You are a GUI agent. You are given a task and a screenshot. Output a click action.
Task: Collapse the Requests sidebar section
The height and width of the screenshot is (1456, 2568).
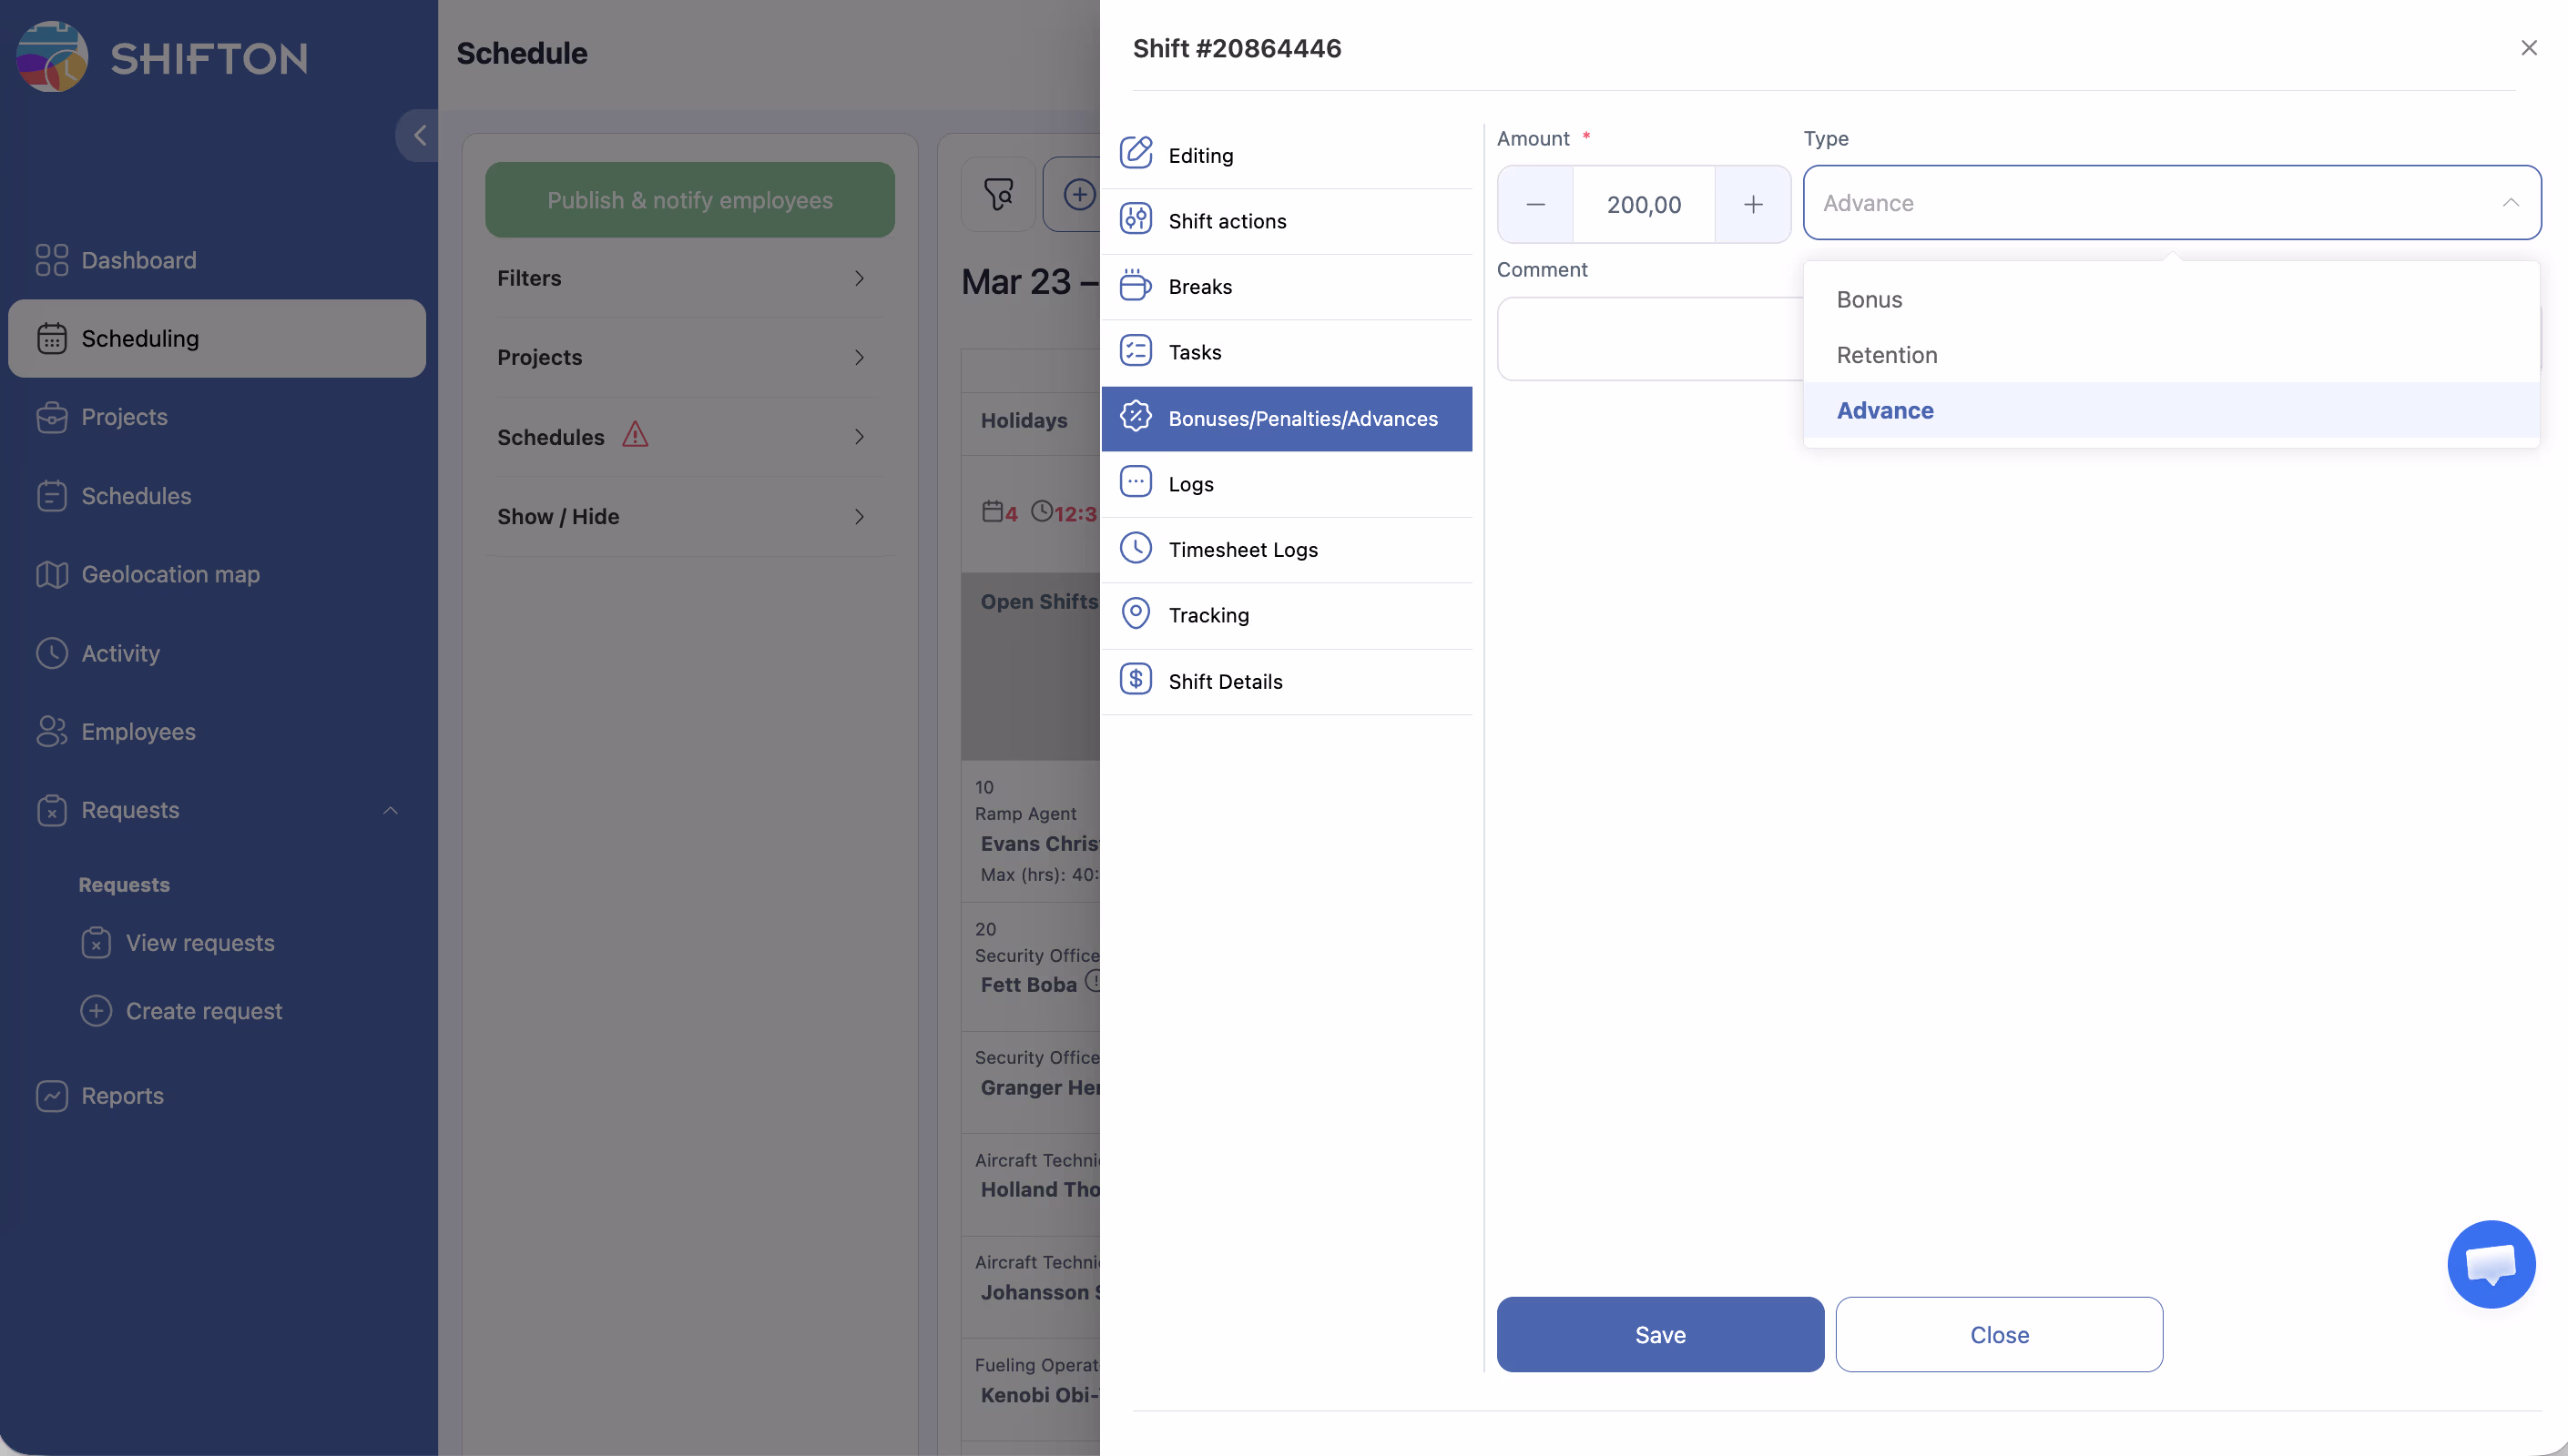390,810
